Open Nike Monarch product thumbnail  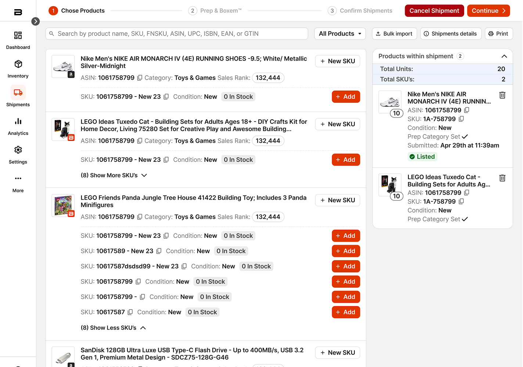point(63,66)
